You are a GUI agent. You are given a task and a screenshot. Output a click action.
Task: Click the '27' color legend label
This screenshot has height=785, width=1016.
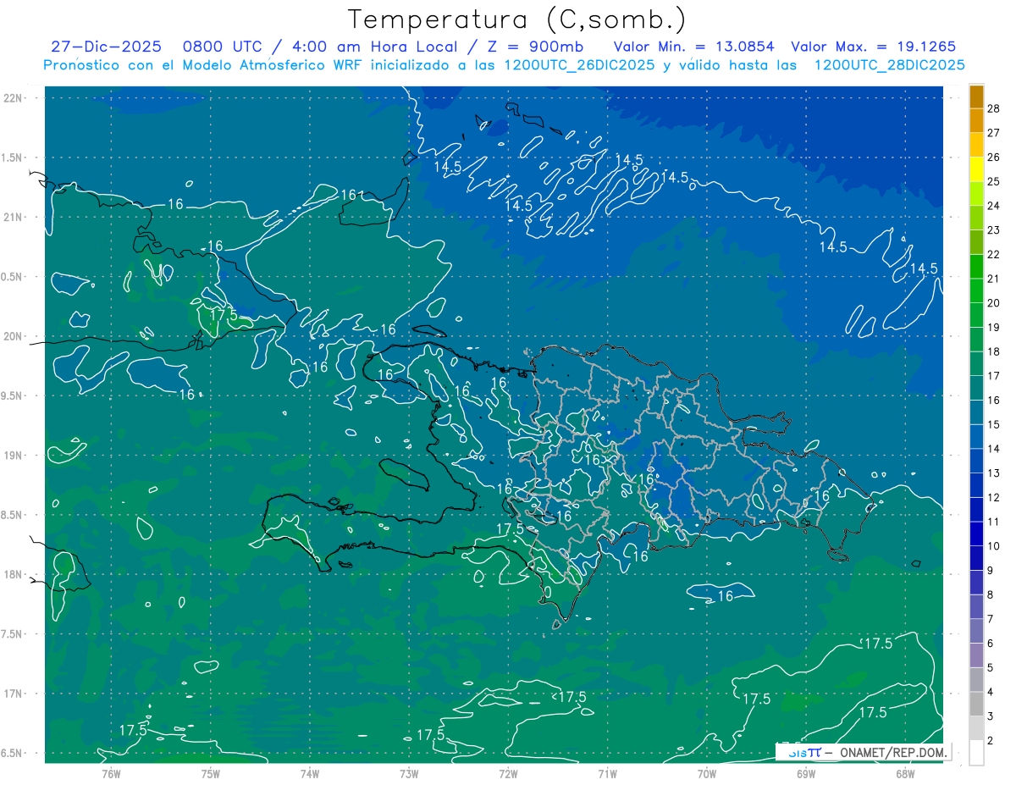994,132
